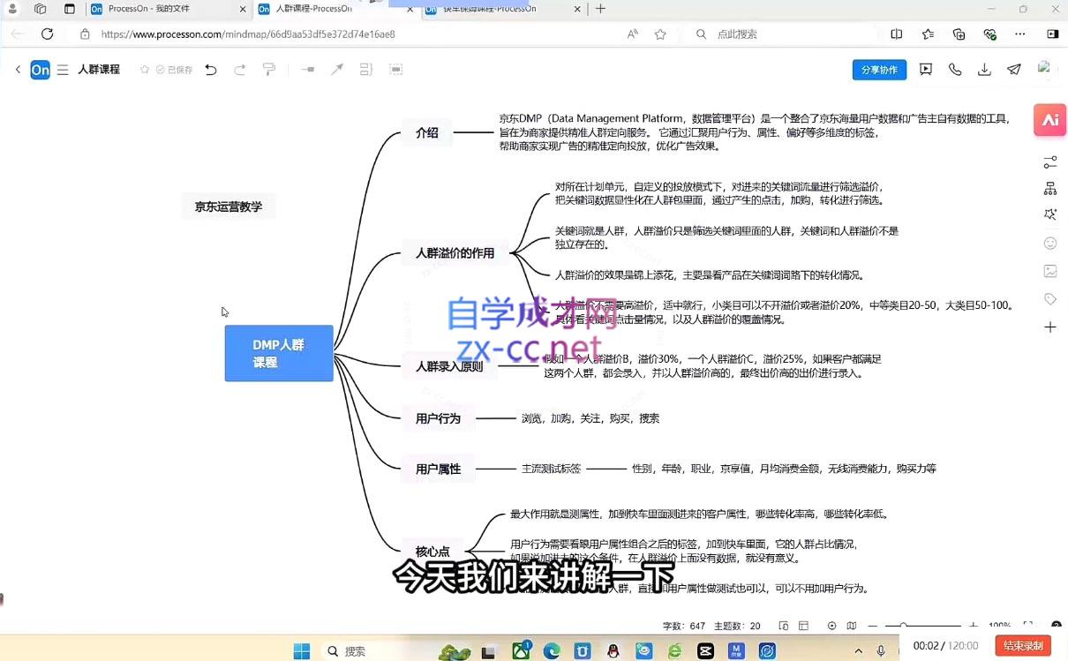Viewport: 1068px width, 661px height.
Task: Adjust the zoom slider handle
Action: pyautogui.click(x=903, y=626)
